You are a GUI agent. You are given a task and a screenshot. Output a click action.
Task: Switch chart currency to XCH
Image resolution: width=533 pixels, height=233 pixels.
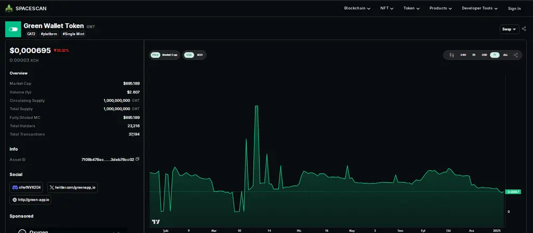point(200,55)
